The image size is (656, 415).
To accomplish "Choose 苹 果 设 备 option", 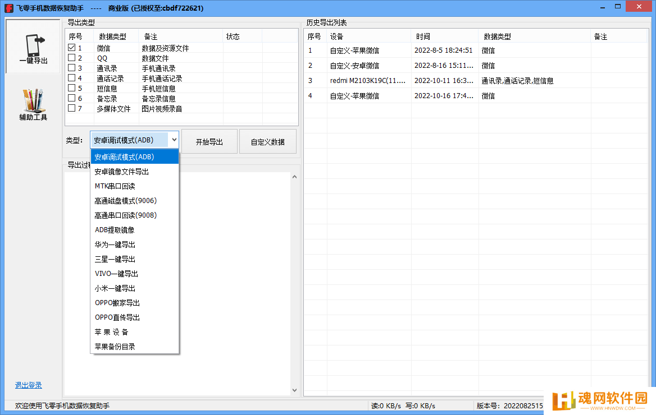I will (x=135, y=332).
